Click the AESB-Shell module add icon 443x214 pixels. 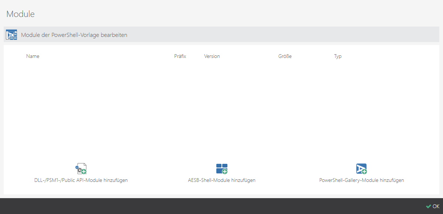point(222,169)
